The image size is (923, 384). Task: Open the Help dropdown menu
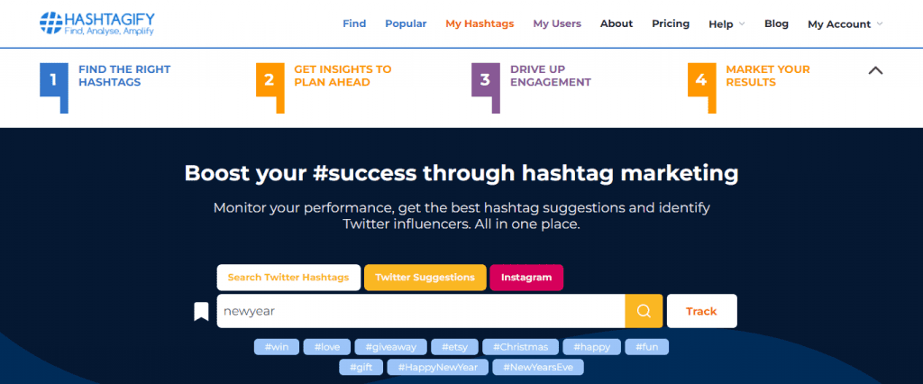point(727,24)
